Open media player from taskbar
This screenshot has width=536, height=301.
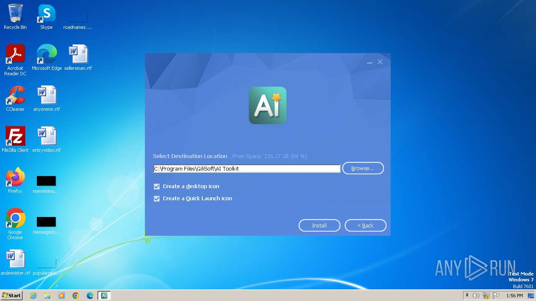click(62, 296)
